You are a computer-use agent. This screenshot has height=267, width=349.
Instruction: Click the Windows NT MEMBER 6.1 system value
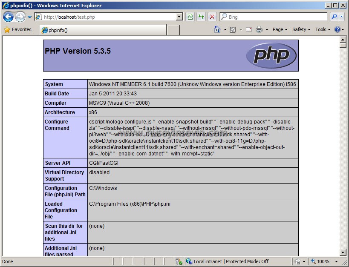tap(193, 84)
